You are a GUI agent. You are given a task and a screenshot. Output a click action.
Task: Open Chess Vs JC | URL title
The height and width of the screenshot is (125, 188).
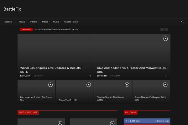[x=68, y=100]
